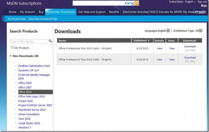Download Office Professional Plus 2010 x64
This screenshot has width=209, height=132.
[190, 47]
